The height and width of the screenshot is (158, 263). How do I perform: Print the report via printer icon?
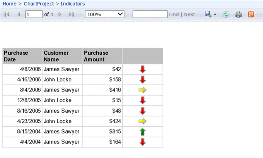coord(238,14)
